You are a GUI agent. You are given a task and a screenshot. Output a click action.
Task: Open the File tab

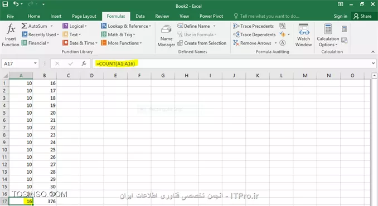pyautogui.click(x=11, y=16)
